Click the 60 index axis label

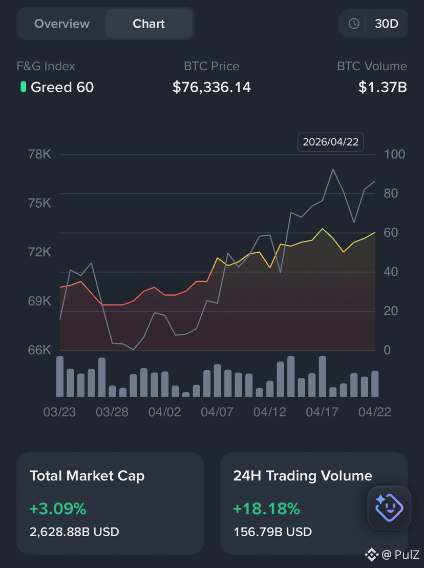[391, 233]
